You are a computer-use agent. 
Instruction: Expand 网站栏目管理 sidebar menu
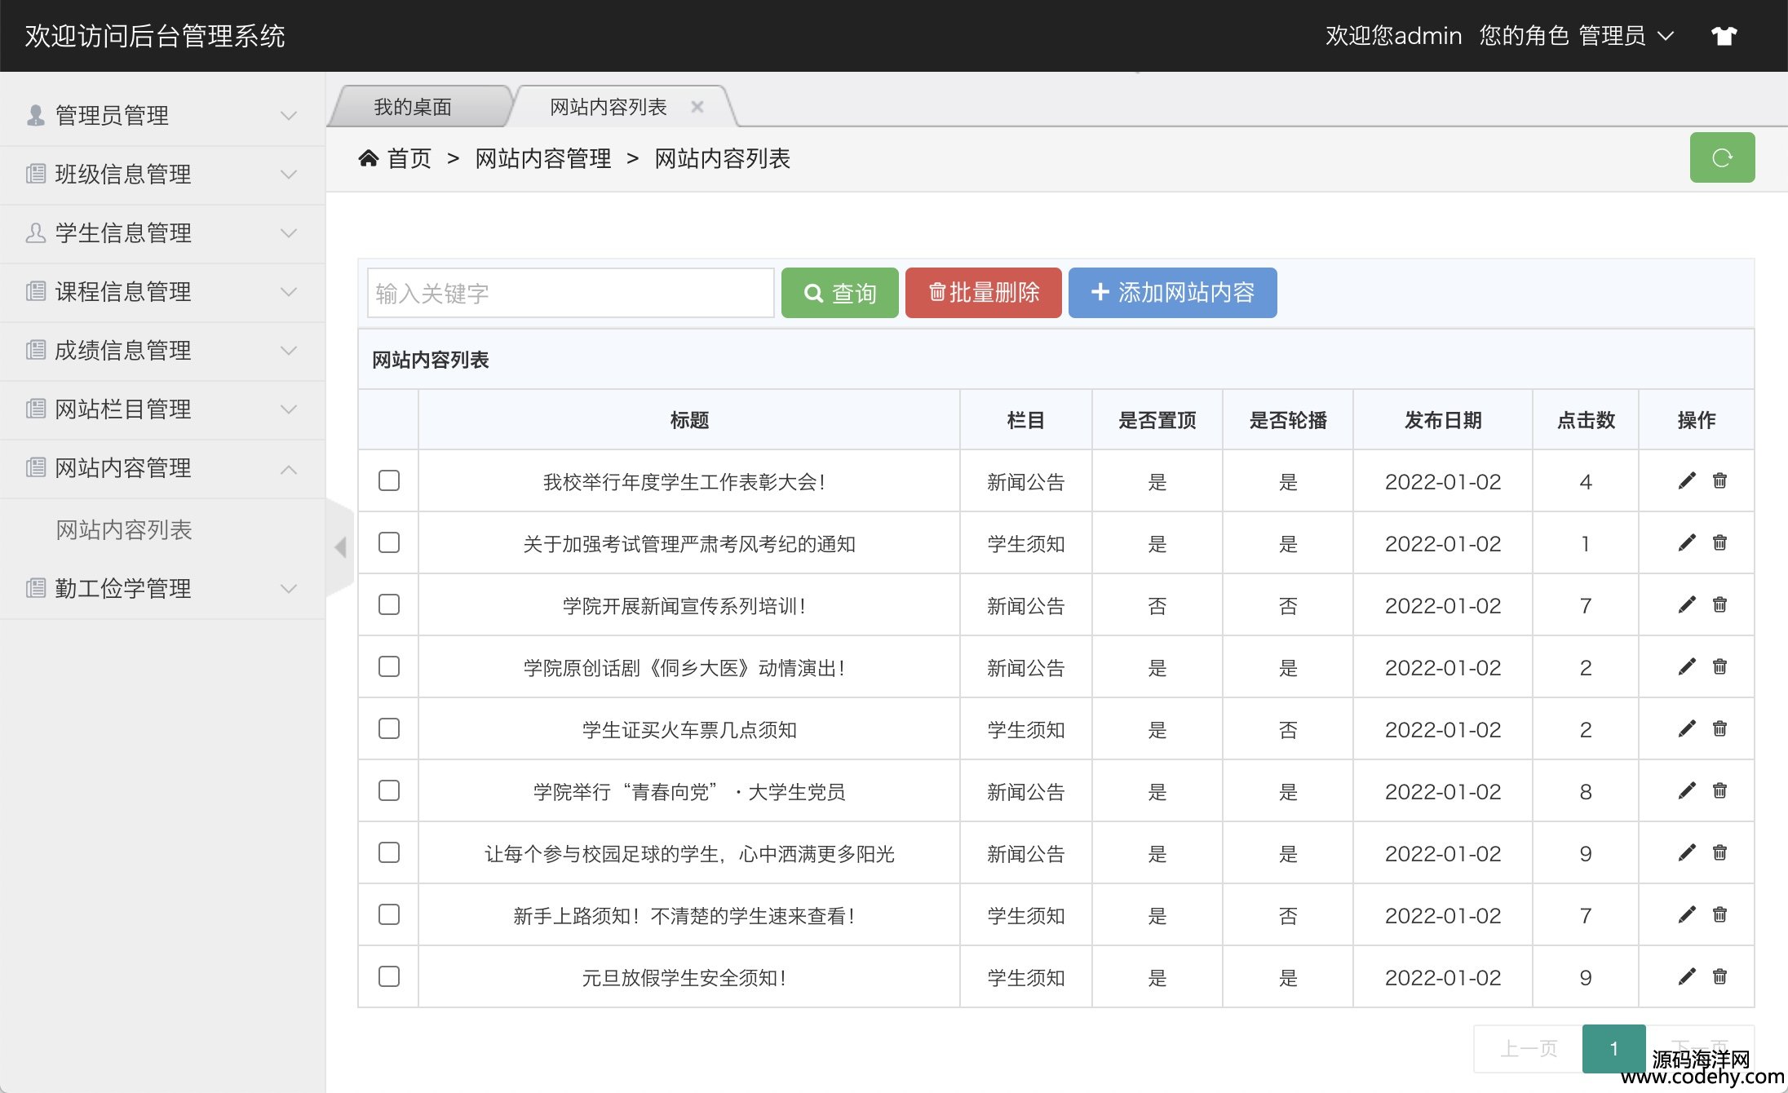162,409
